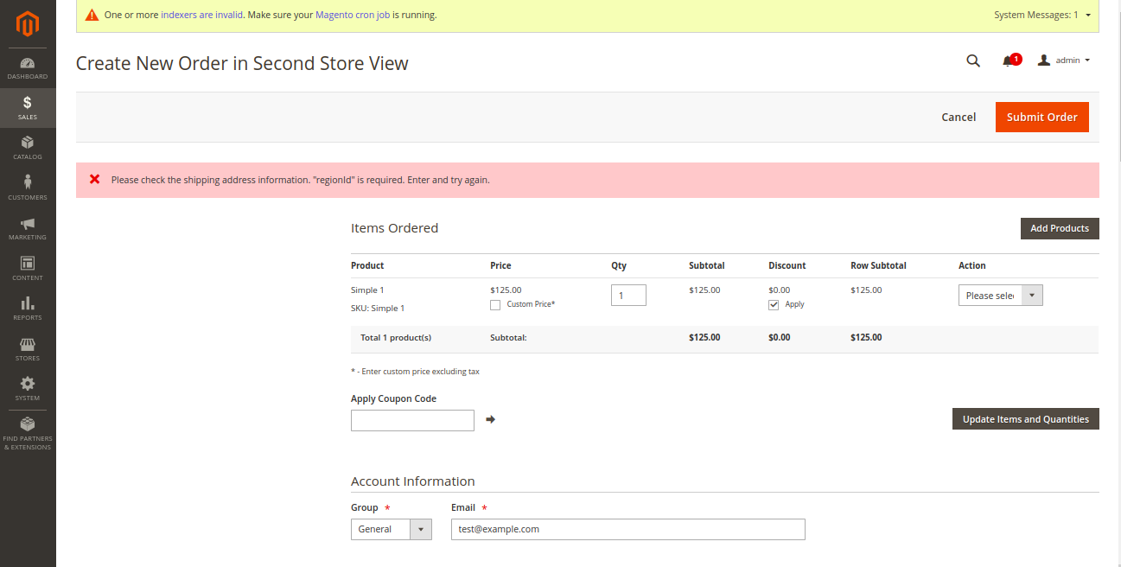This screenshot has width=1121, height=567.
Task: Apply coupon code arrow icon
Action: pyautogui.click(x=490, y=419)
